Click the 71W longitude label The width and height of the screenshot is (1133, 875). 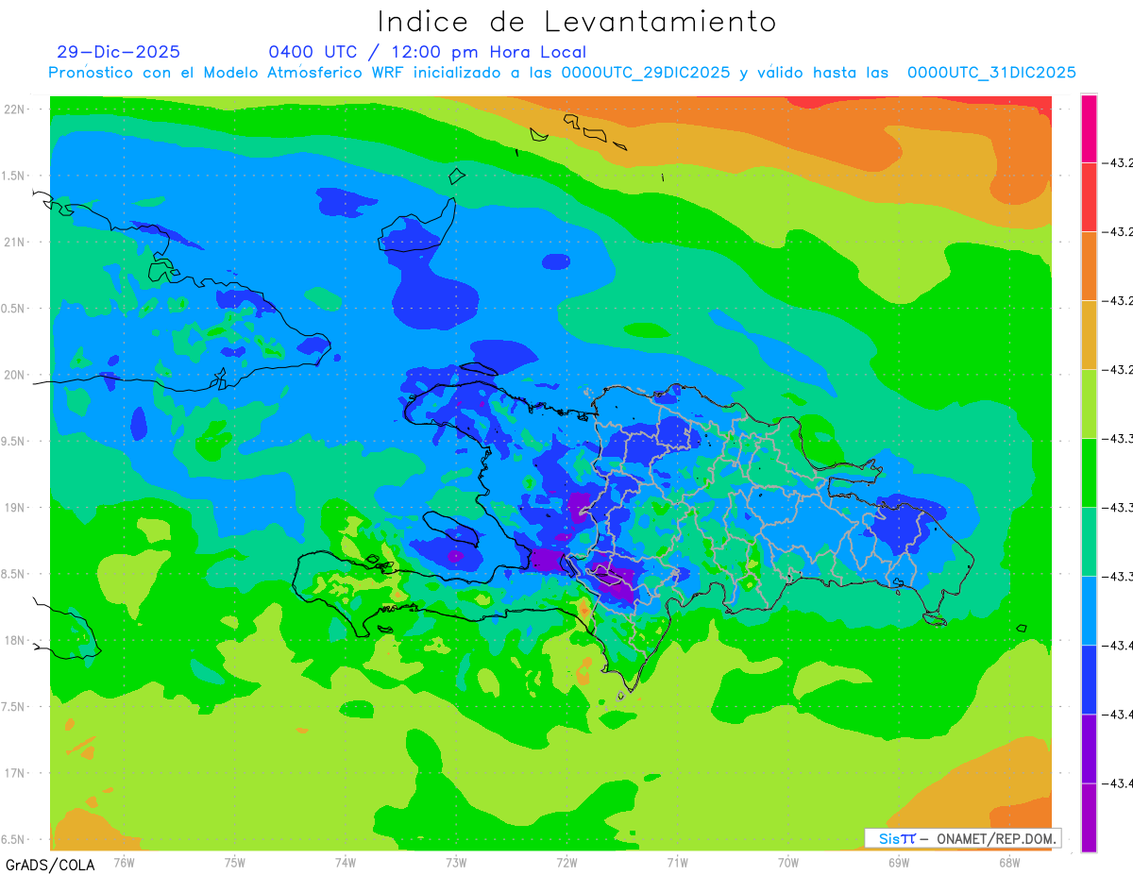click(x=677, y=862)
